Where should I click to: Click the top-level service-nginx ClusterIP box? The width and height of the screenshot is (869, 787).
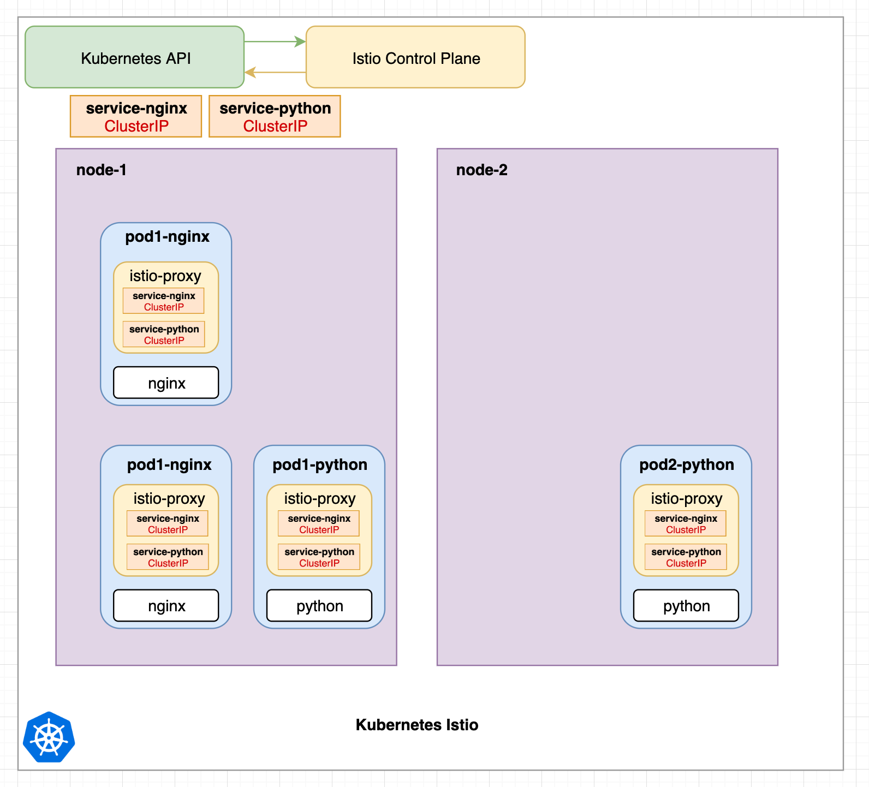(136, 116)
